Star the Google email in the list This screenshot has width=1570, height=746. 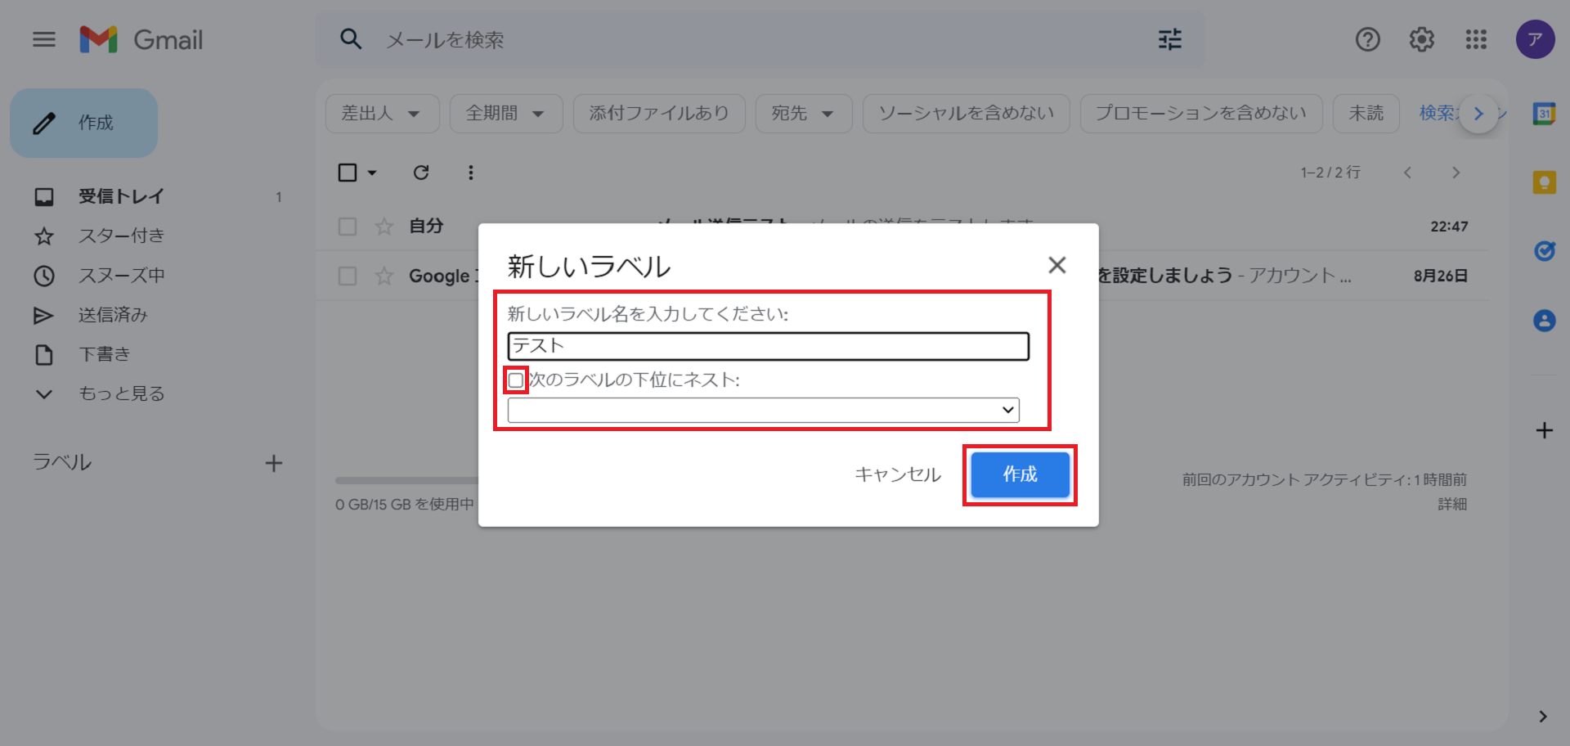(384, 276)
